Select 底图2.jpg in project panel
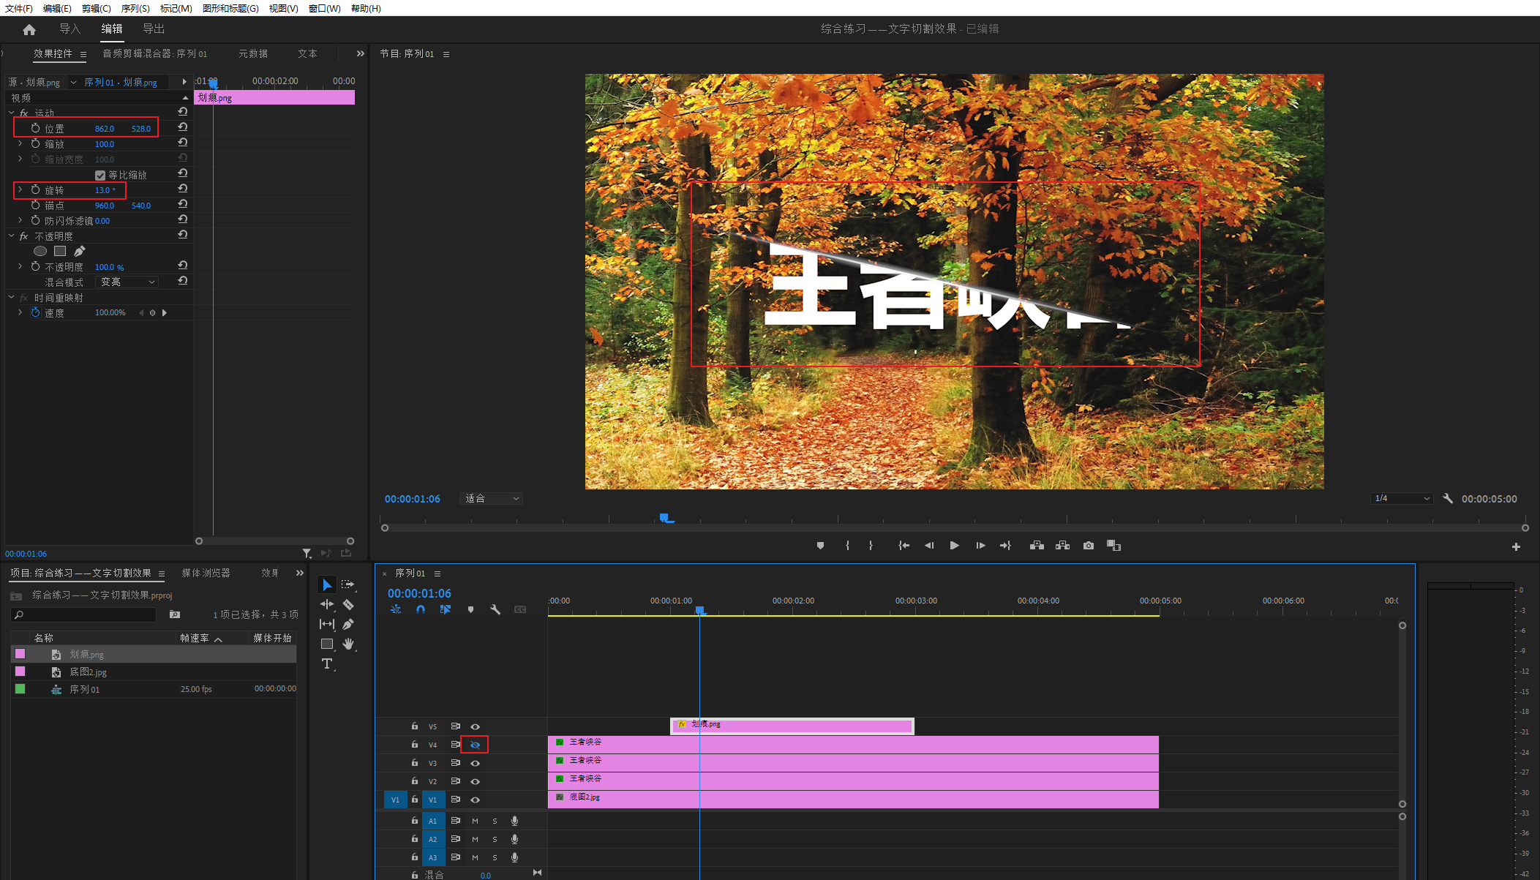The image size is (1540, 880). (88, 672)
